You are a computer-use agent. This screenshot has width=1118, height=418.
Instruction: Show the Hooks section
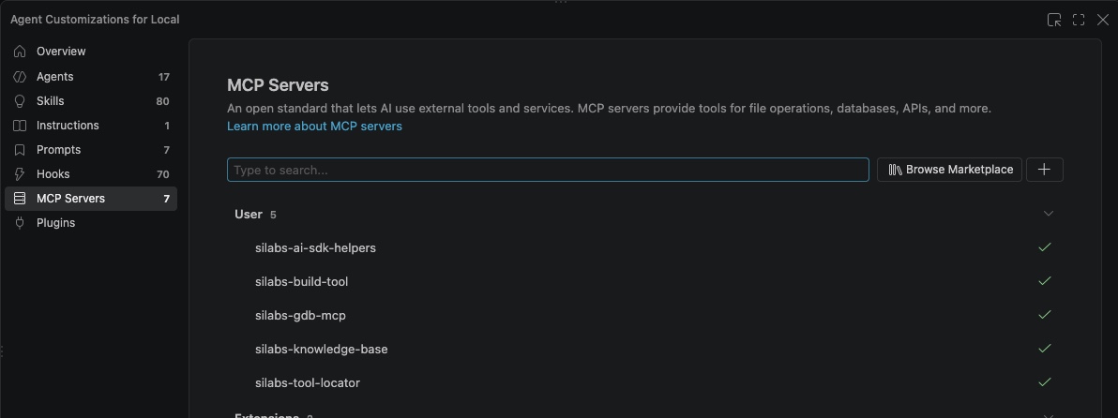(x=91, y=173)
